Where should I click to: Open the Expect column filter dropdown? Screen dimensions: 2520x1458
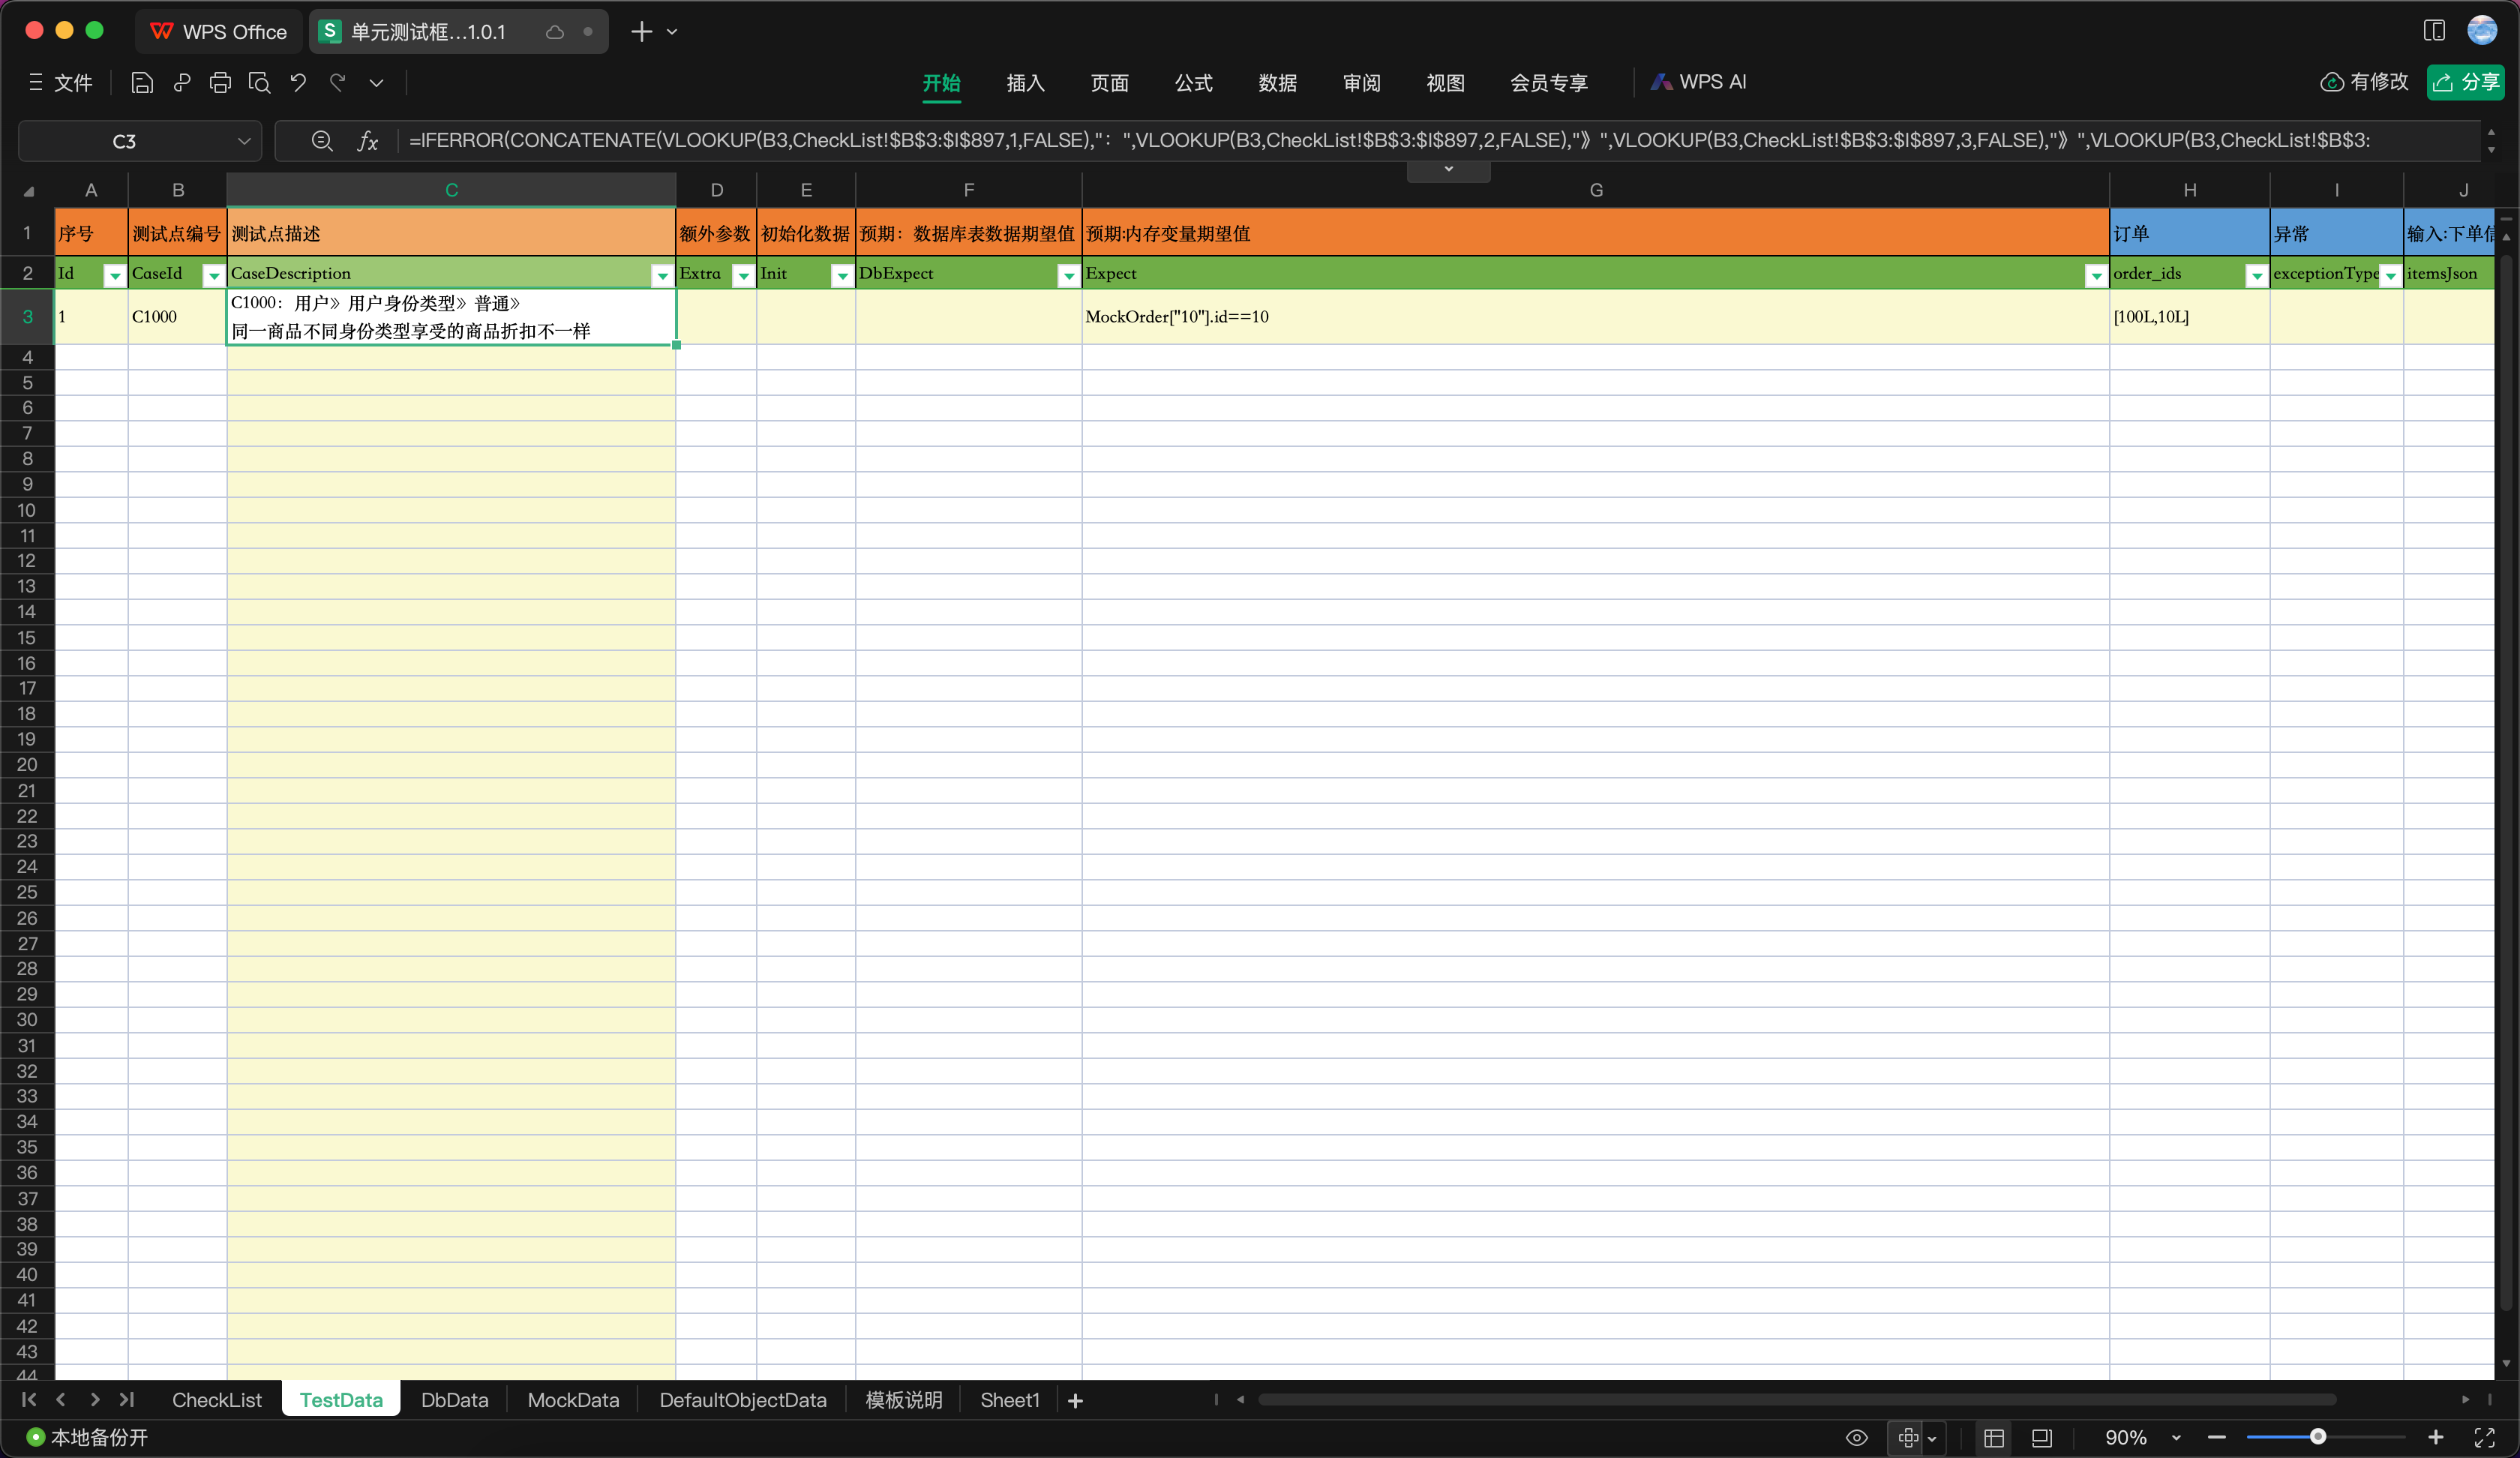(x=2097, y=276)
